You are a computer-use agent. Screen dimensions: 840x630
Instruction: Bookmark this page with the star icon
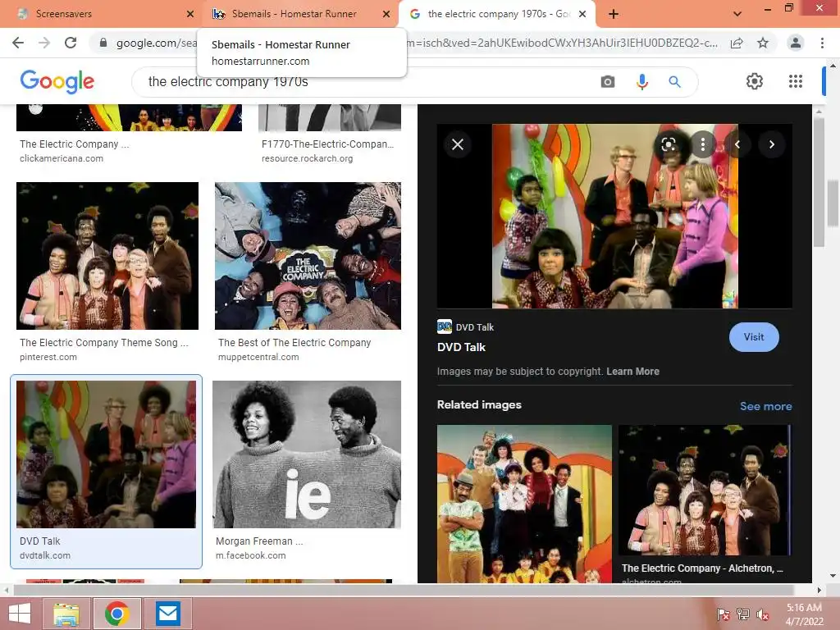763,43
